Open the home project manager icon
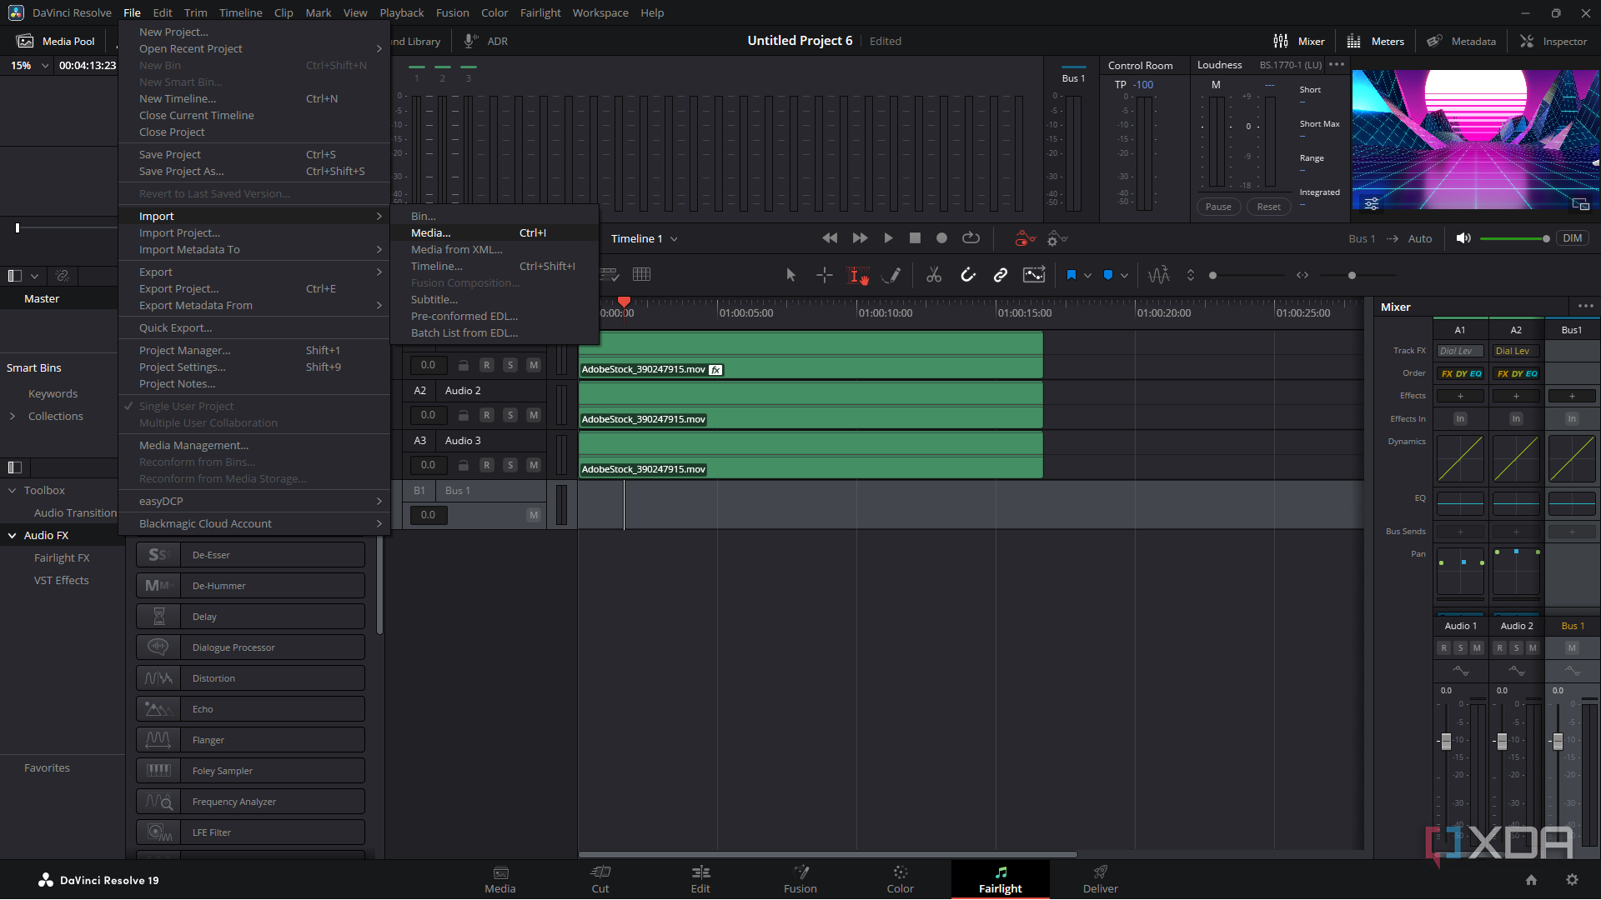The image size is (1601, 900). [1531, 880]
